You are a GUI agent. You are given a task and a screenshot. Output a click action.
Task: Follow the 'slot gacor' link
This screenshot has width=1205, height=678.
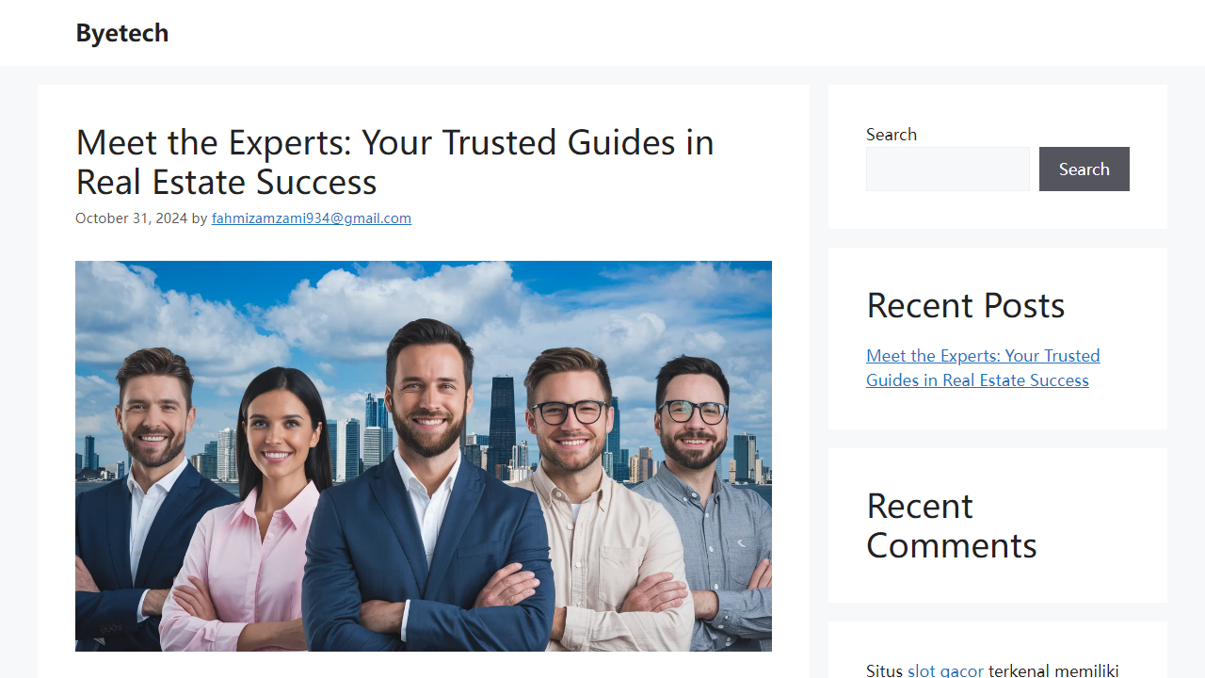pyautogui.click(x=946, y=670)
